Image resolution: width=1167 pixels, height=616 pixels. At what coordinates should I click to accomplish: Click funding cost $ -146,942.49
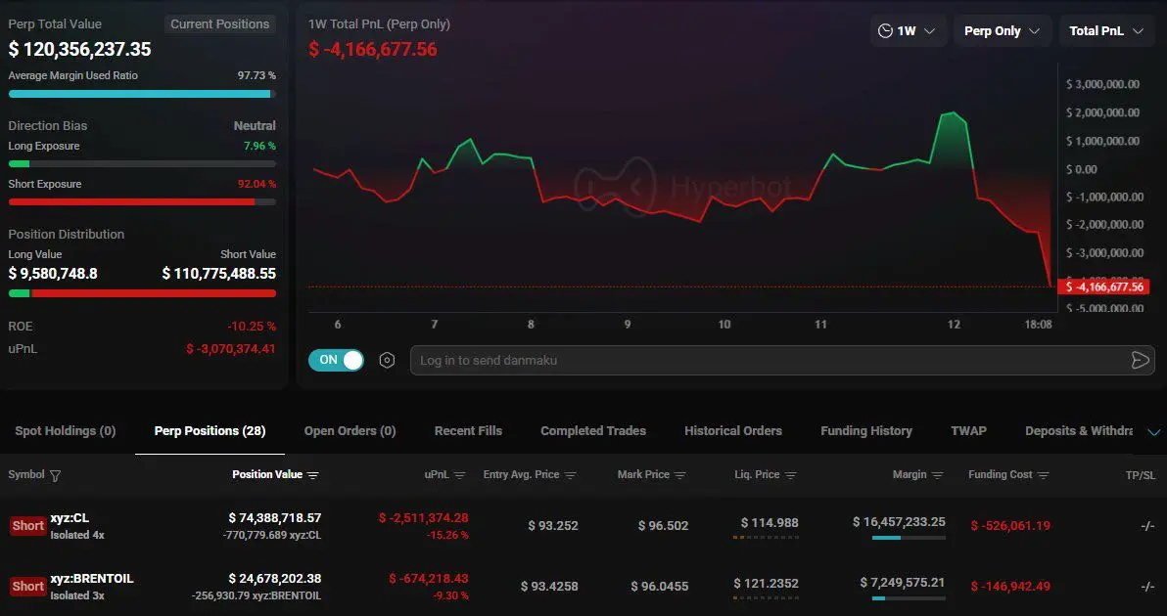(1010, 587)
